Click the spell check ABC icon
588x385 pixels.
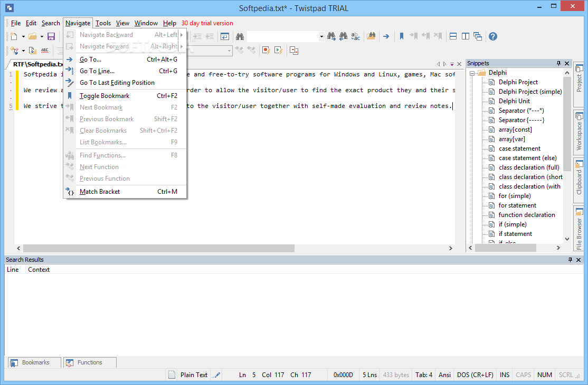tap(45, 50)
